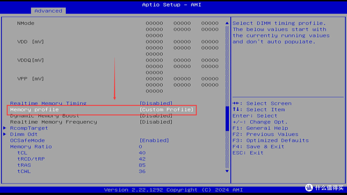347x195 pixels.
Task: Change Realtime Memory Frequency Disabled option
Action: 156,122
